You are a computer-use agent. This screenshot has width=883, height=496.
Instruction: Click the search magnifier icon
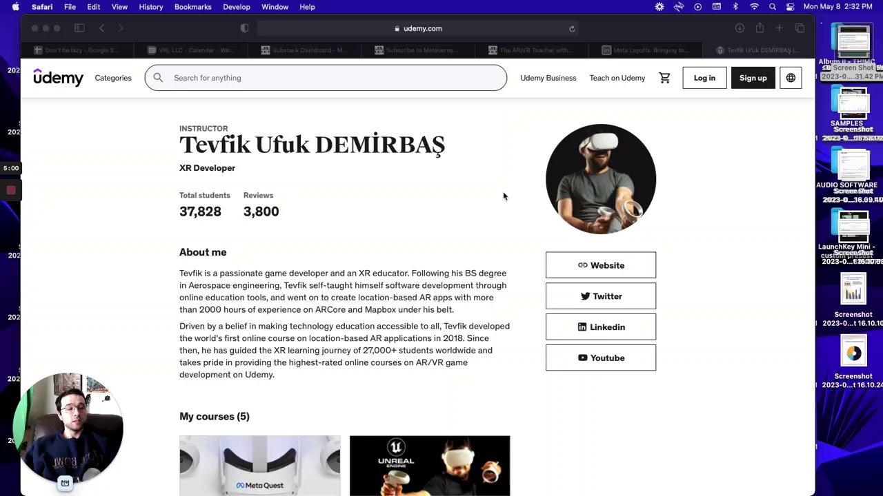[x=158, y=78]
